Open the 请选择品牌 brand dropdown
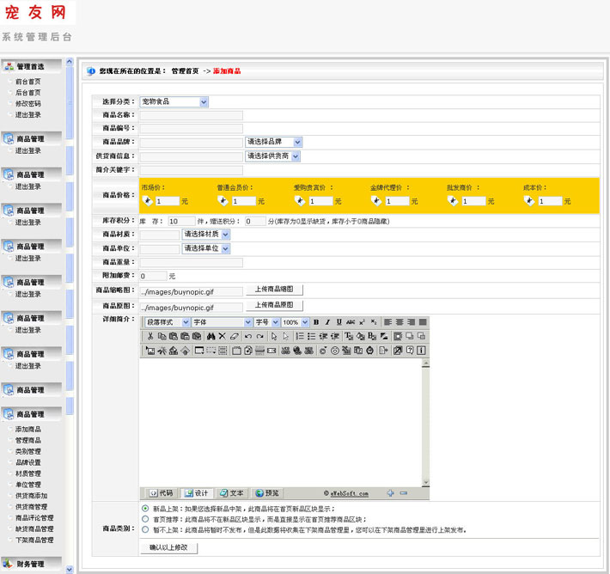Viewport: 610px width, 574px height. (273, 142)
